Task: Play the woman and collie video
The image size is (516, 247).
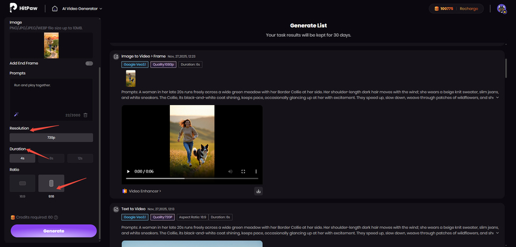Action: click(128, 172)
